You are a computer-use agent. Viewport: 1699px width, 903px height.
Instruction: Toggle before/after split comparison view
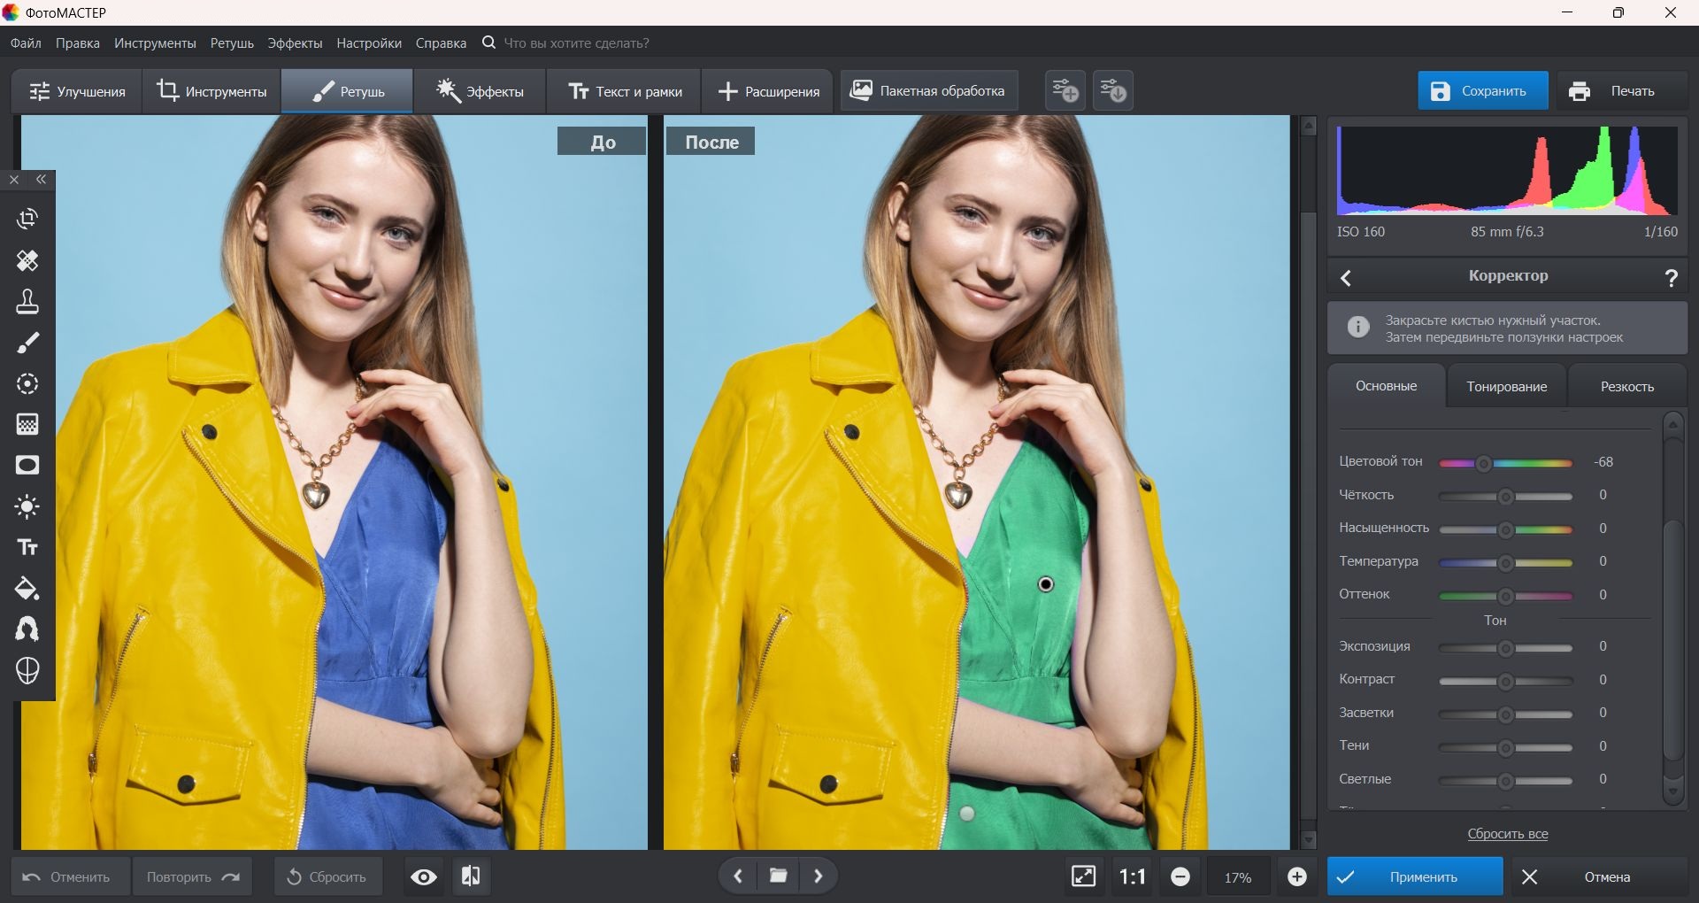[471, 876]
